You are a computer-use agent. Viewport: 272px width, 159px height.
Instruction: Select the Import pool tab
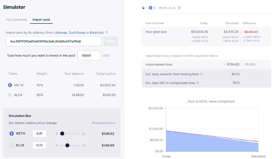click(x=41, y=20)
